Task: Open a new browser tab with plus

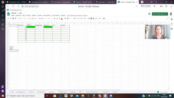Action: tap(142, 2)
